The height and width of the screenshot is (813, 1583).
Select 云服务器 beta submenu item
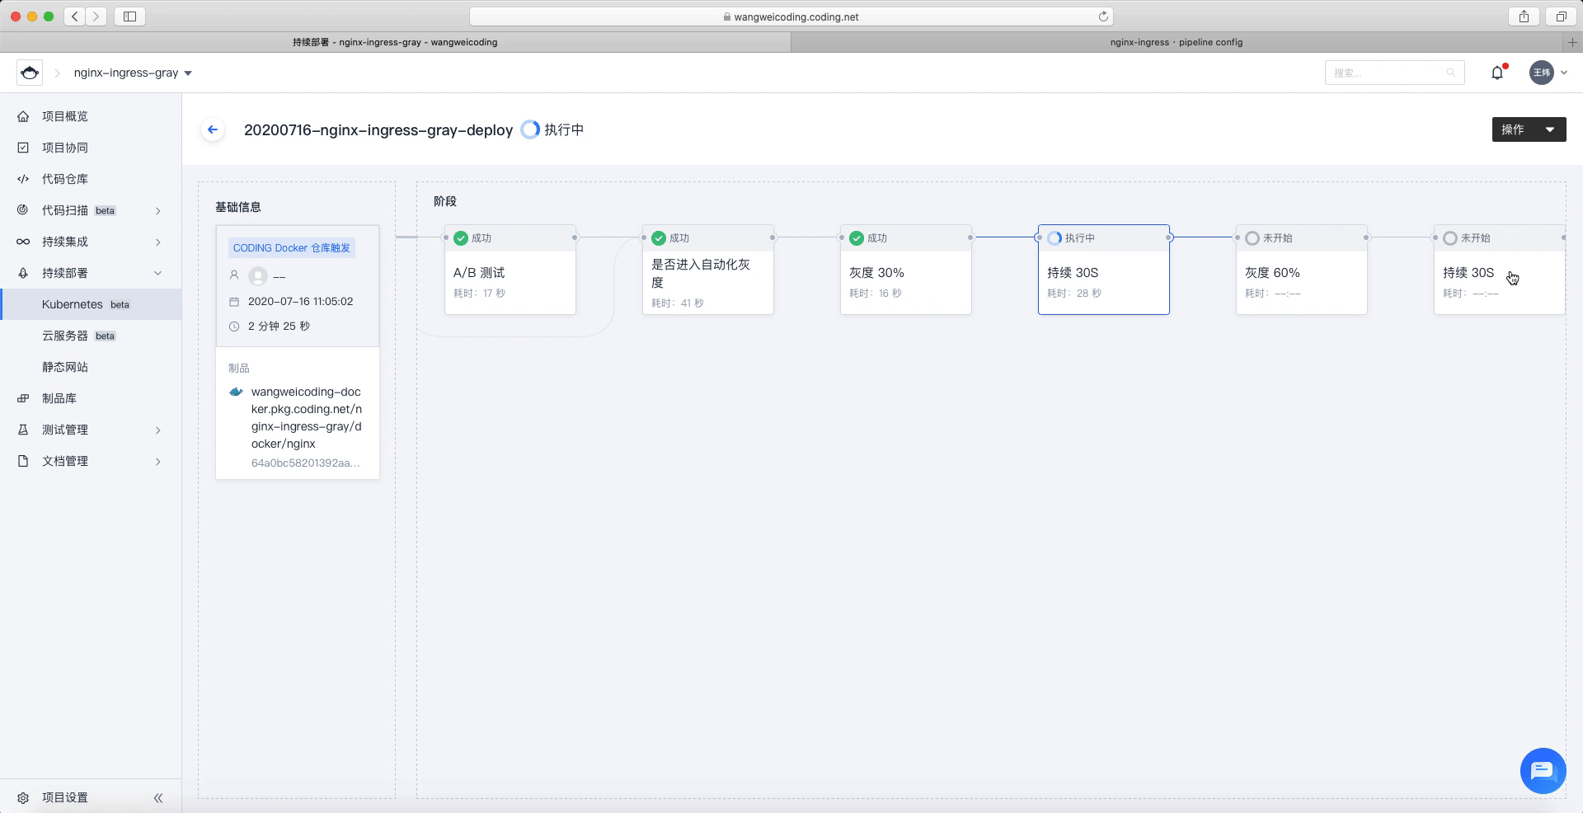coord(91,336)
